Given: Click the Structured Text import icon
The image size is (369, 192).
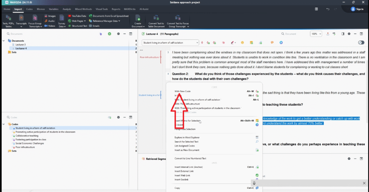Looking at the screenshot, I should [x=70, y=26].
